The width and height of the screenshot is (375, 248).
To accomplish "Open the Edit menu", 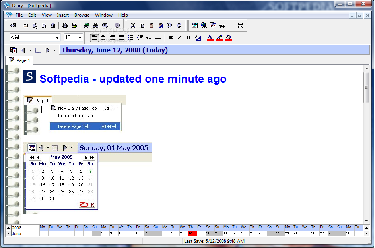I will 32,15.
